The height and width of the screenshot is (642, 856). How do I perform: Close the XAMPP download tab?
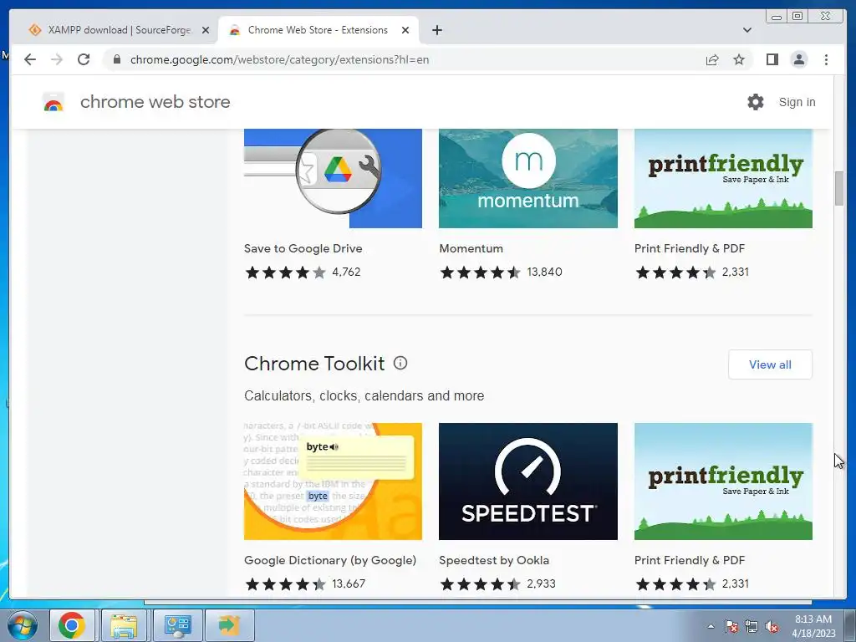(x=206, y=30)
